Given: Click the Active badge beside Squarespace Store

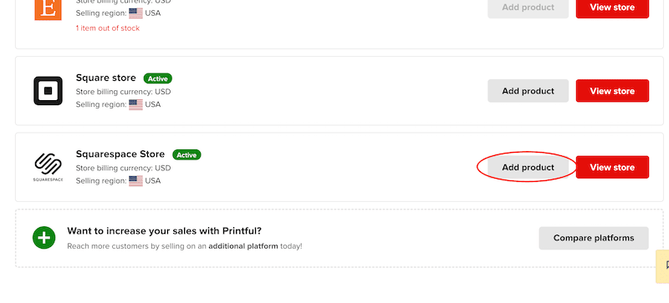Looking at the screenshot, I should (x=186, y=154).
